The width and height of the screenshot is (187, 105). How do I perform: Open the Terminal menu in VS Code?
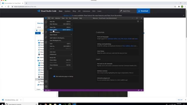tap(75, 18)
